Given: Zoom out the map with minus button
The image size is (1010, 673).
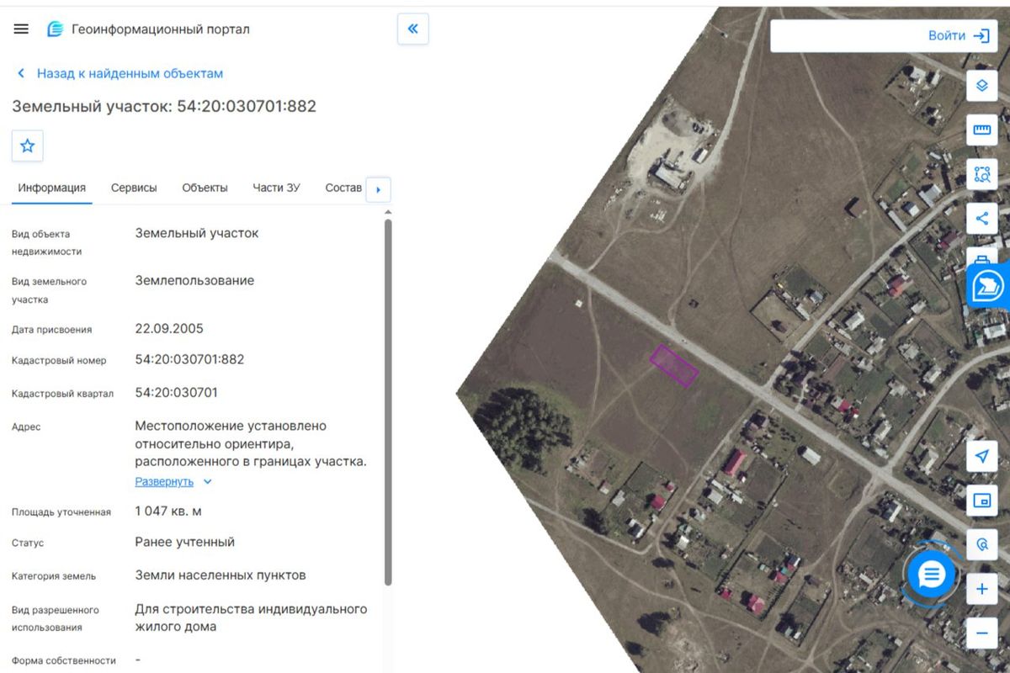Looking at the screenshot, I should pyautogui.click(x=981, y=633).
